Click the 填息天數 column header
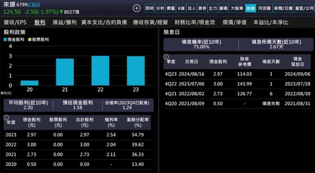This screenshot has width=315, height=173. click(271, 62)
